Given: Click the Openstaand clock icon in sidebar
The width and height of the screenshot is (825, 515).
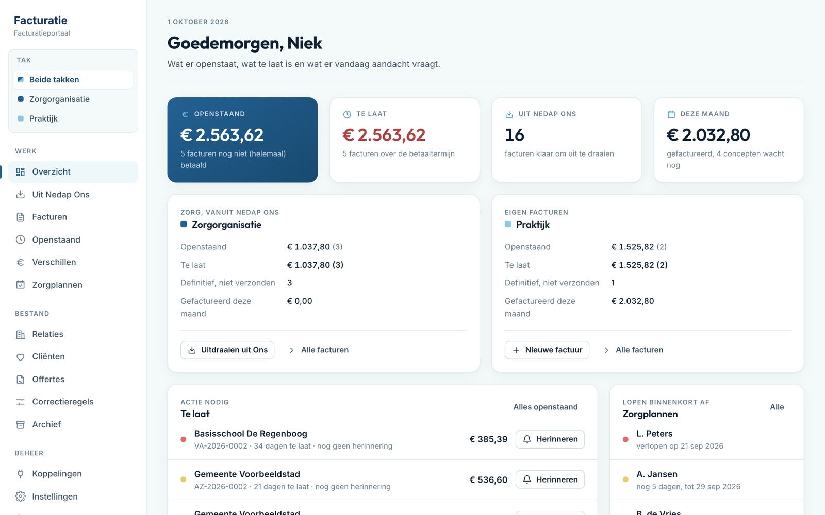Looking at the screenshot, I should pos(21,239).
